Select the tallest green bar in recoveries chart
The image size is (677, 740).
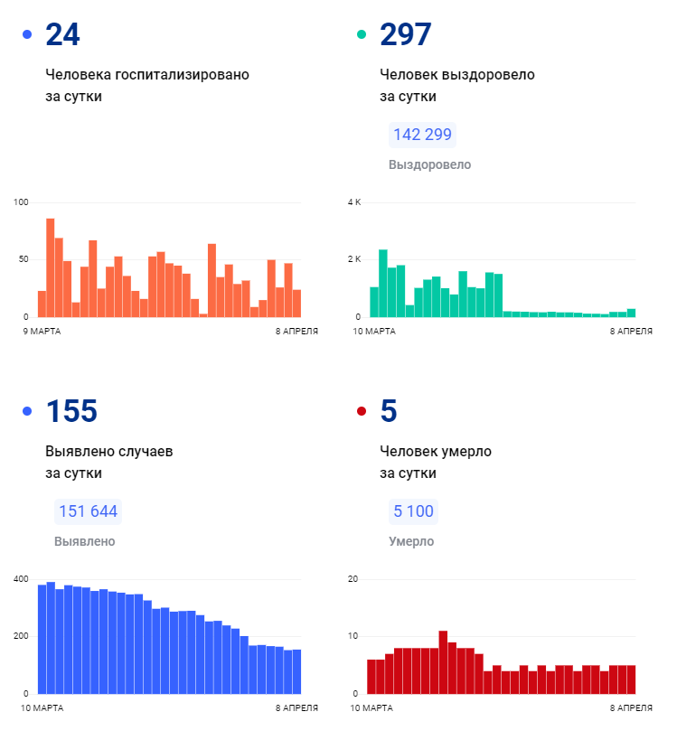click(383, 283)
